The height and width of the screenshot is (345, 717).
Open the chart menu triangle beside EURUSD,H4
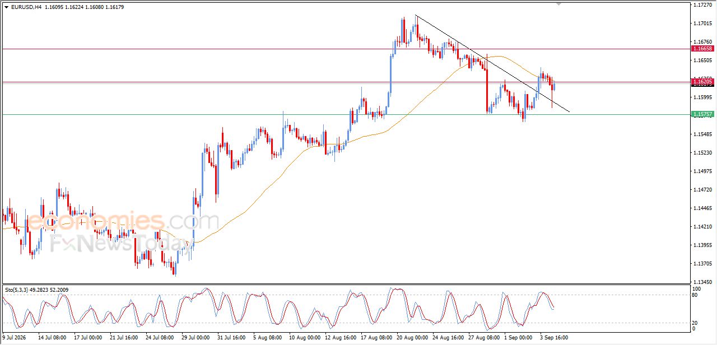[6, 7]
